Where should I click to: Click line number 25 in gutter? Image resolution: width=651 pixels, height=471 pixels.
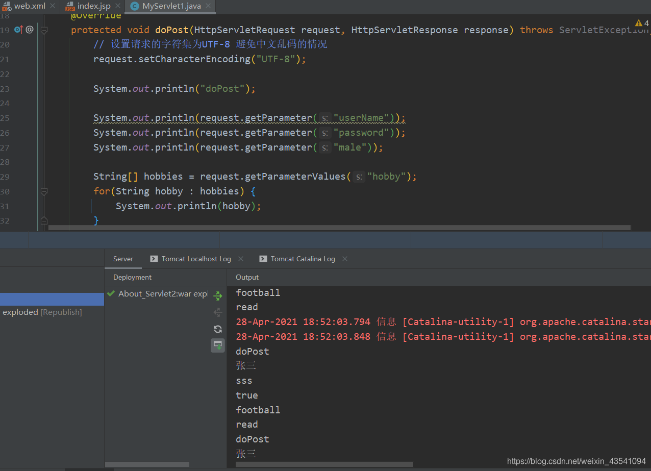pos(5,118)
